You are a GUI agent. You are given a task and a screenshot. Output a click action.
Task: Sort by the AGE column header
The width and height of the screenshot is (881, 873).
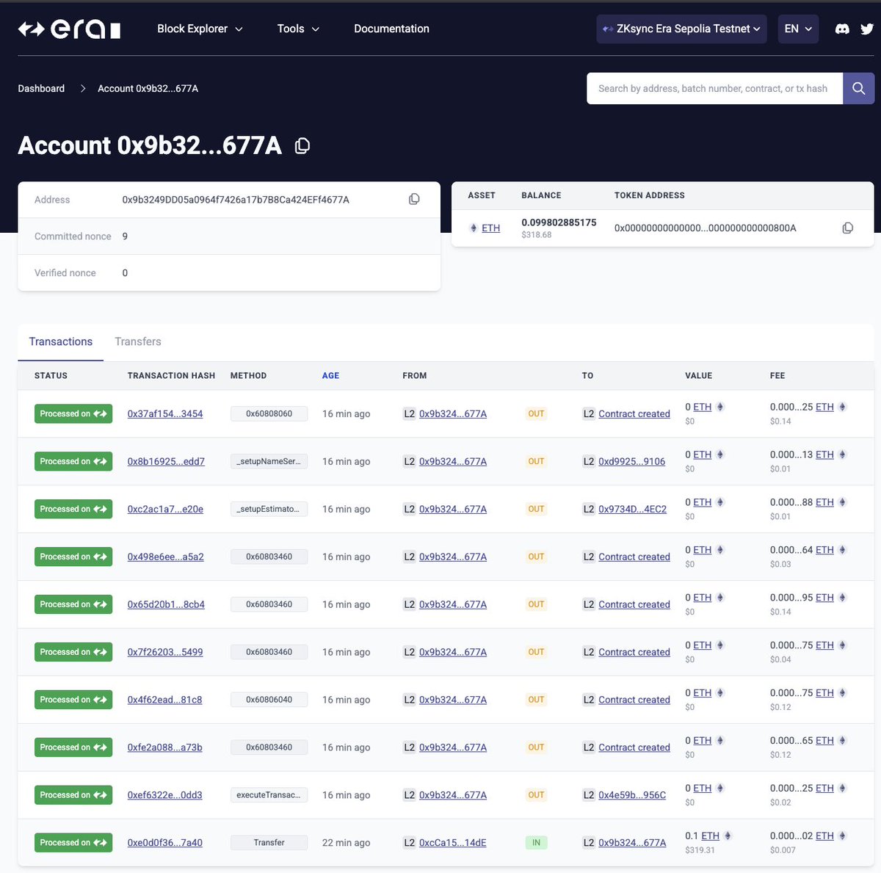pos(330,375)
